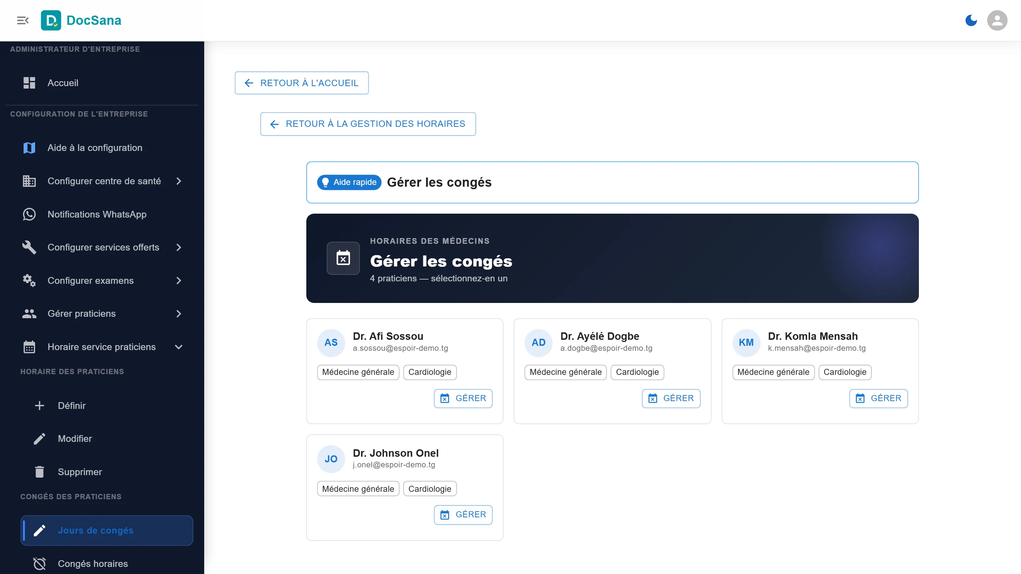Viewport: 1021px width, 574px height.
Task: Click the pencil icon next to Modifier
Action: tap(40, 439)
